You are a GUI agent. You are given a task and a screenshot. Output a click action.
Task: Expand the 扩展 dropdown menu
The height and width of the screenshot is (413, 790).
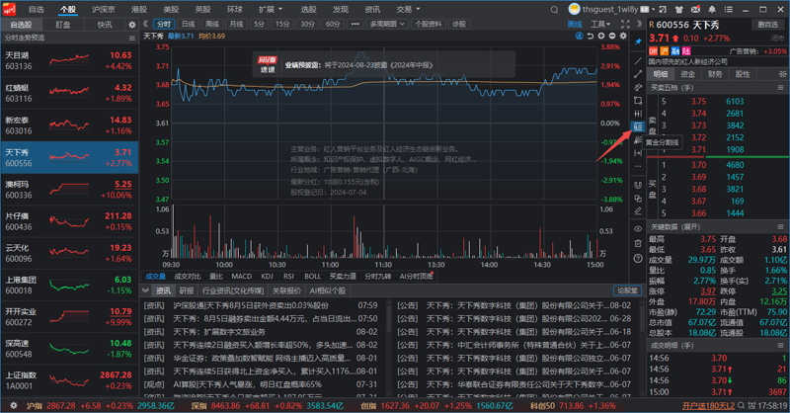[x=267, y=8]
